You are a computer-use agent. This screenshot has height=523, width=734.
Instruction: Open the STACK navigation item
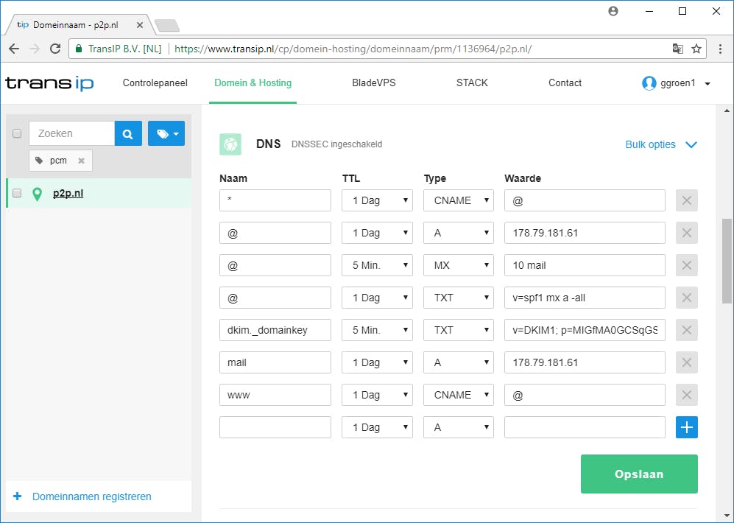click(x=472, y=83)
